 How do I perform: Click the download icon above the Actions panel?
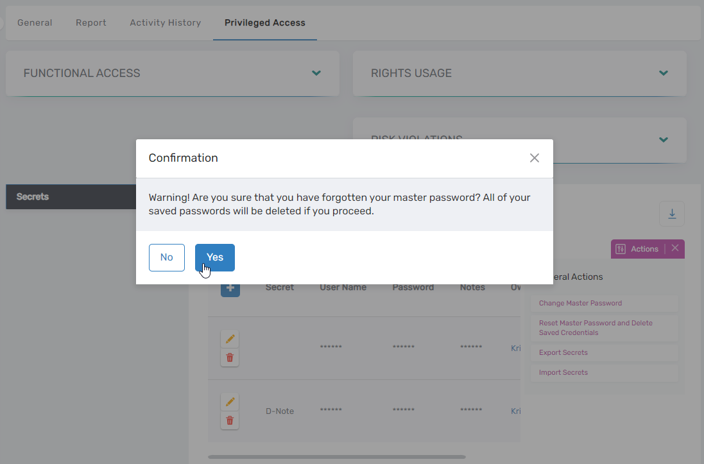(x=671, y=214)
